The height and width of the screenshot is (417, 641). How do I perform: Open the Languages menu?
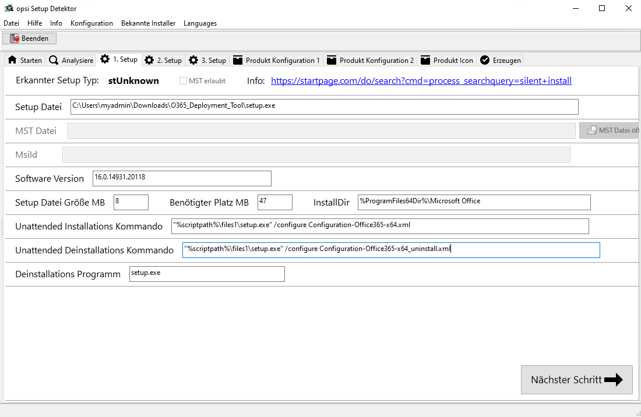pos(200,23)
